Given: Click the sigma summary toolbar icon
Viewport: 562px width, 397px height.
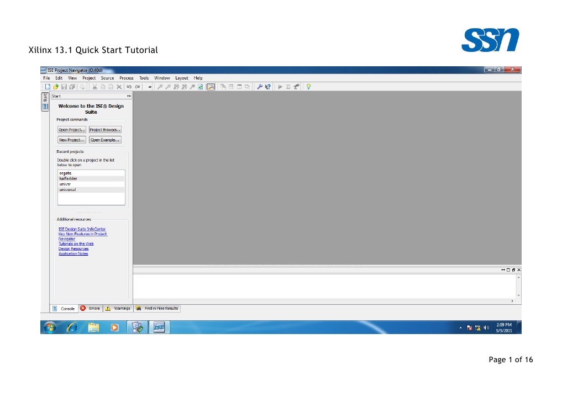Looking at the screenshot, I should click(288, 87).
